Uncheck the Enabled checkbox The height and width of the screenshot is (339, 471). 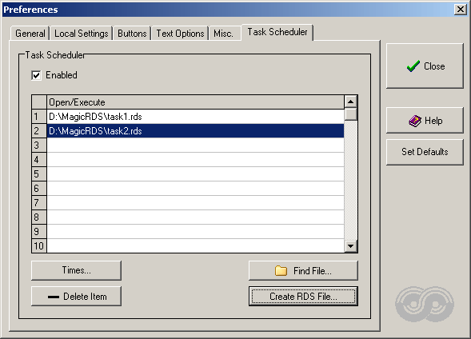[x=36, y=75]
